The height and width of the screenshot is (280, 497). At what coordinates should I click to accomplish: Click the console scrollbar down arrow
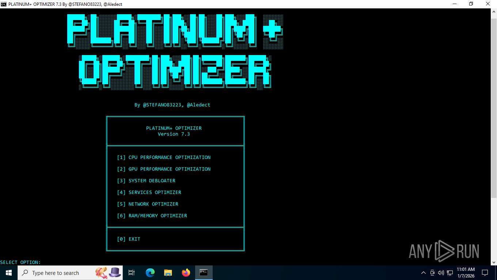494,262
